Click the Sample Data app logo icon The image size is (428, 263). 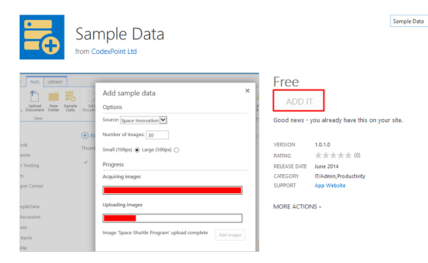tap(42, 37)
